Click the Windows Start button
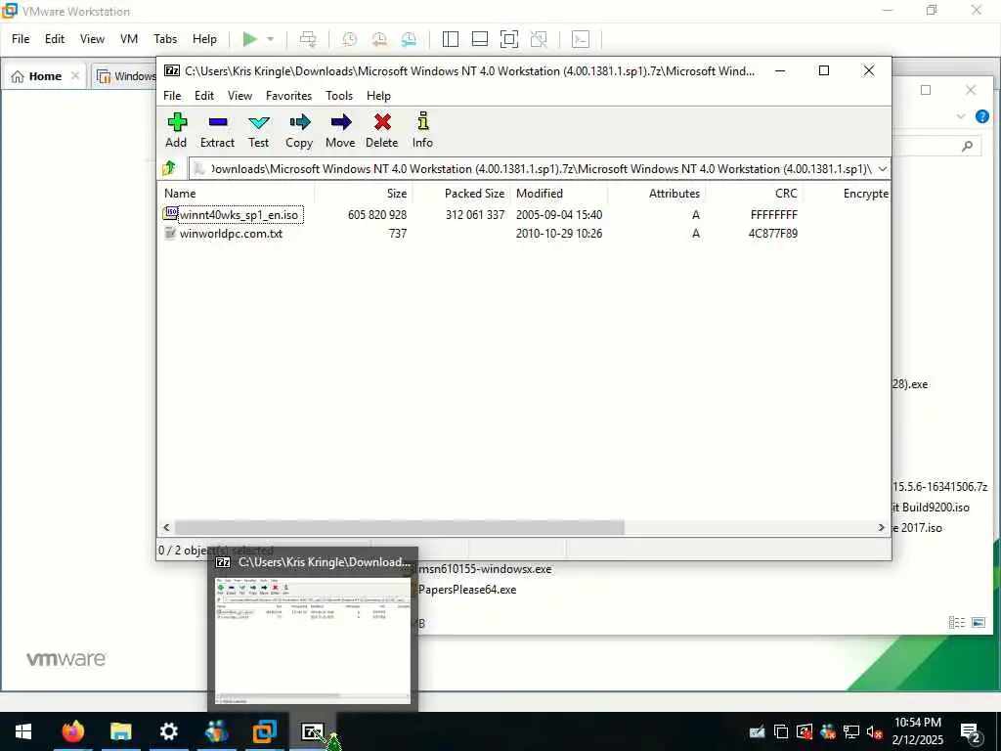 [x=23, y=731]
